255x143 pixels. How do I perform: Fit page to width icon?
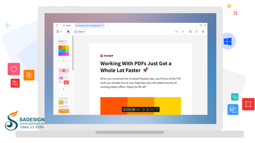pos(152,110)
